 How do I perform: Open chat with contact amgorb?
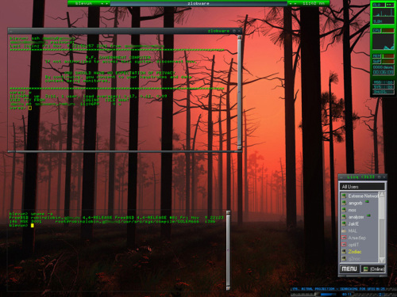[355, 203]
